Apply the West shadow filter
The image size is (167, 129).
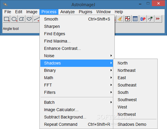135,107
